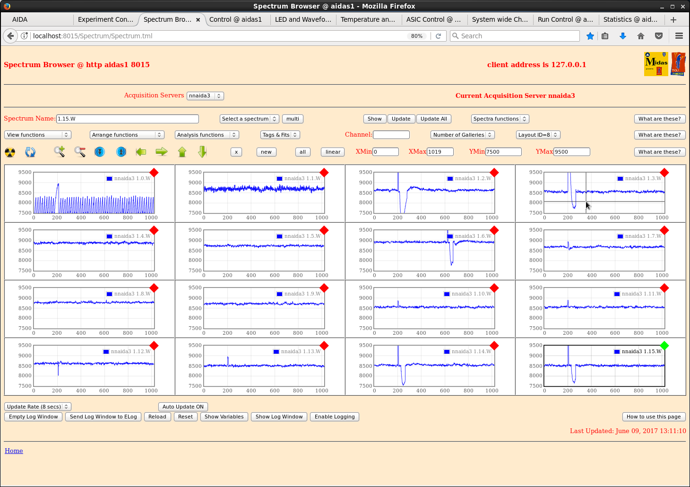Focus the XMax input field
This screenshot has height=487, width=690.
click(x=440, y=152)
